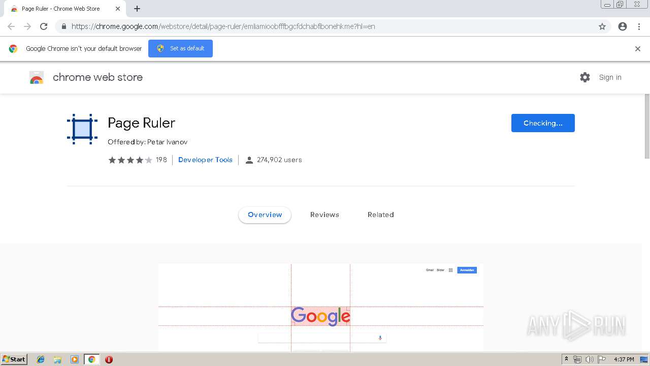
Task: Click the Checking... install button
Action: pyautogui.click(x=543, y=123)
